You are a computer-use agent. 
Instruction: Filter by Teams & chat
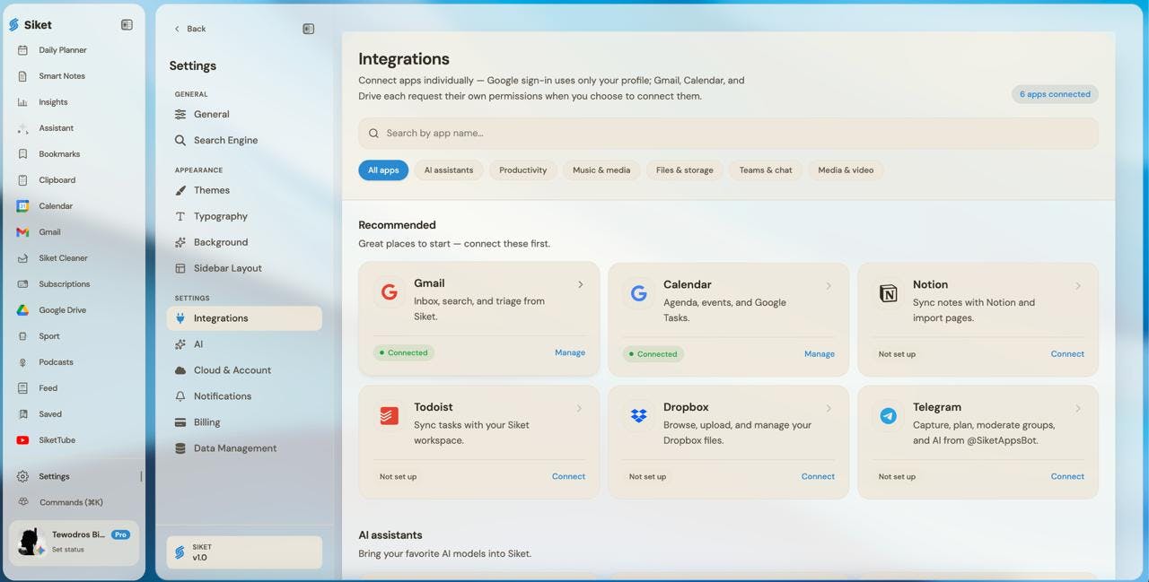766,170
